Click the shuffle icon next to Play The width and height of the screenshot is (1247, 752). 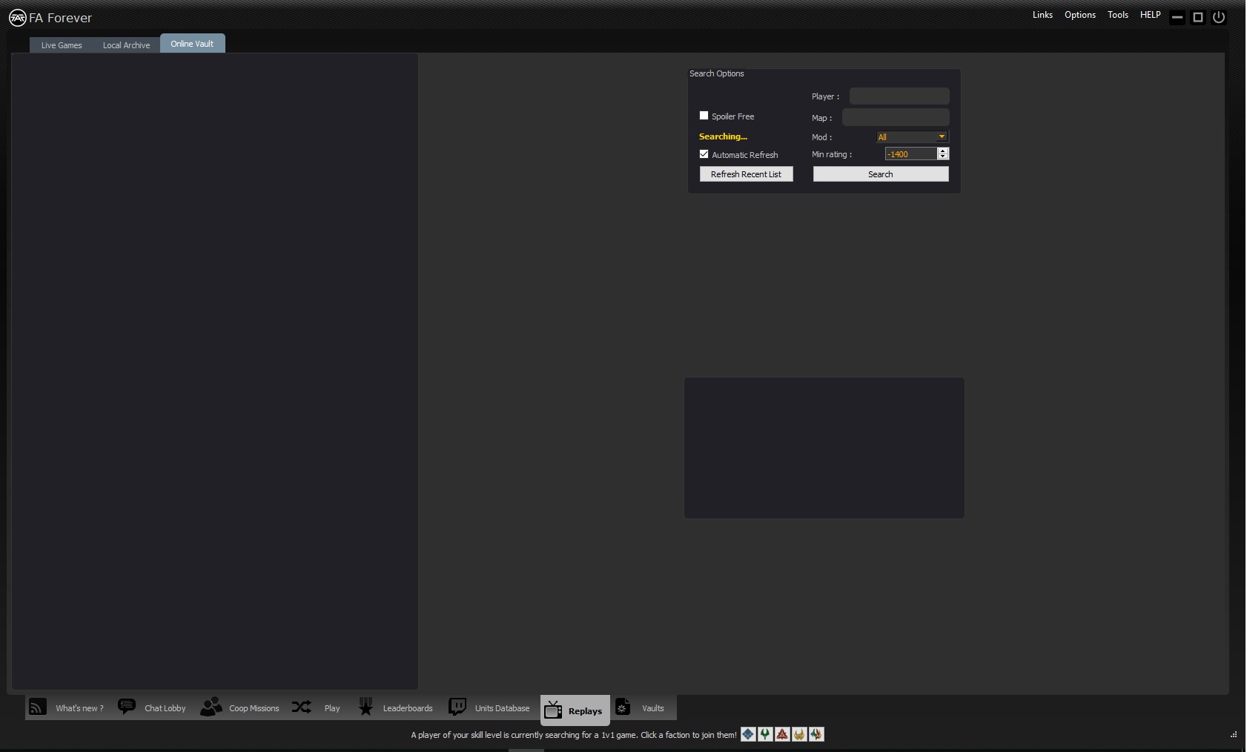[301, 708]
